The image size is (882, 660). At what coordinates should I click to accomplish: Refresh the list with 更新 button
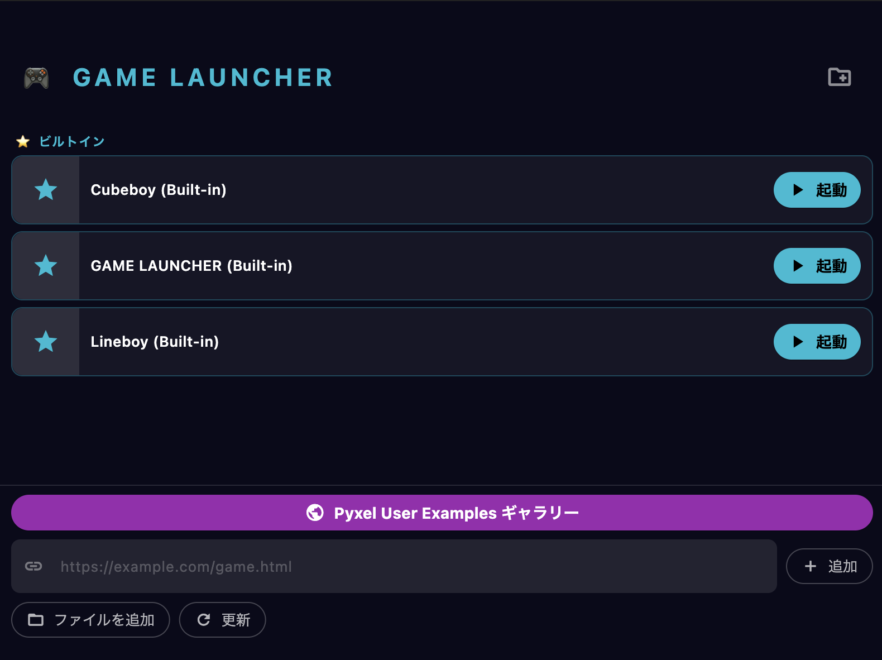[222, 620]
